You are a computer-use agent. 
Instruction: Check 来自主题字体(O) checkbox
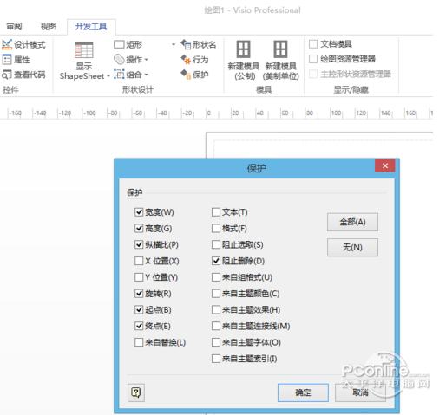(x=216, y=342)
